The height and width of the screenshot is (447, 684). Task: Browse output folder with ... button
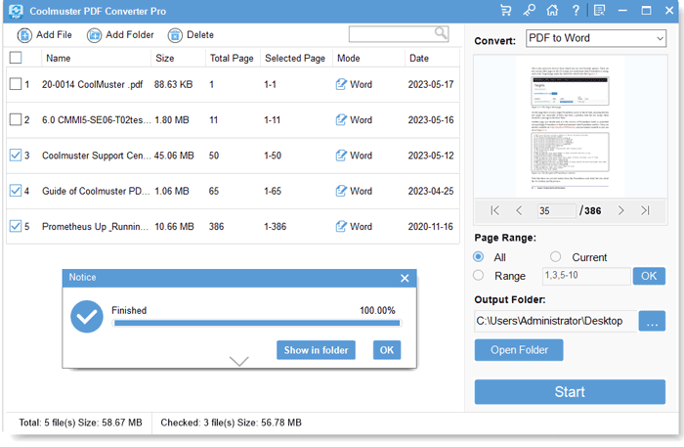click(652, 321)
